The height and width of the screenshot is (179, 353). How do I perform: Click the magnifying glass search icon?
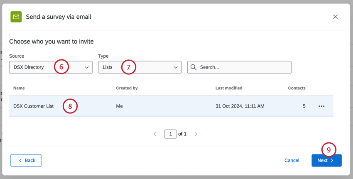tap(194, 67)
